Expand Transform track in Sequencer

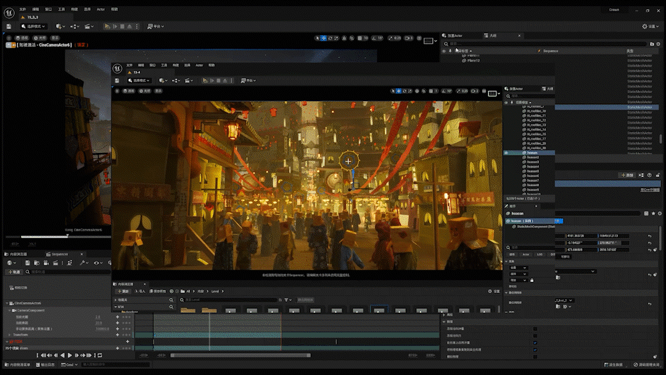[10, 335]
